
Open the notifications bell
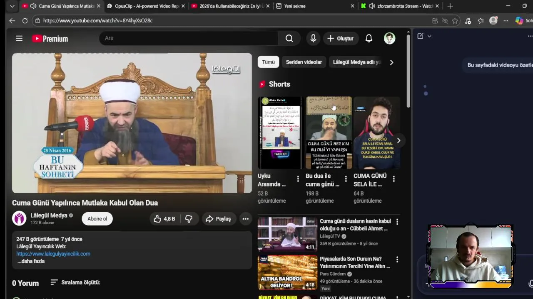[x=369, y=38]
